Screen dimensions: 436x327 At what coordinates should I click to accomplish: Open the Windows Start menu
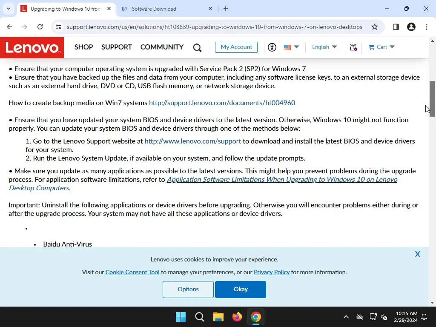coord(181,317)
